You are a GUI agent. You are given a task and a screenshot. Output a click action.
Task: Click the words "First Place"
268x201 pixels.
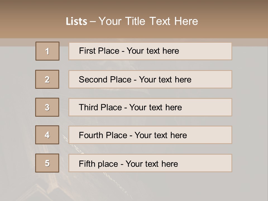99,51
